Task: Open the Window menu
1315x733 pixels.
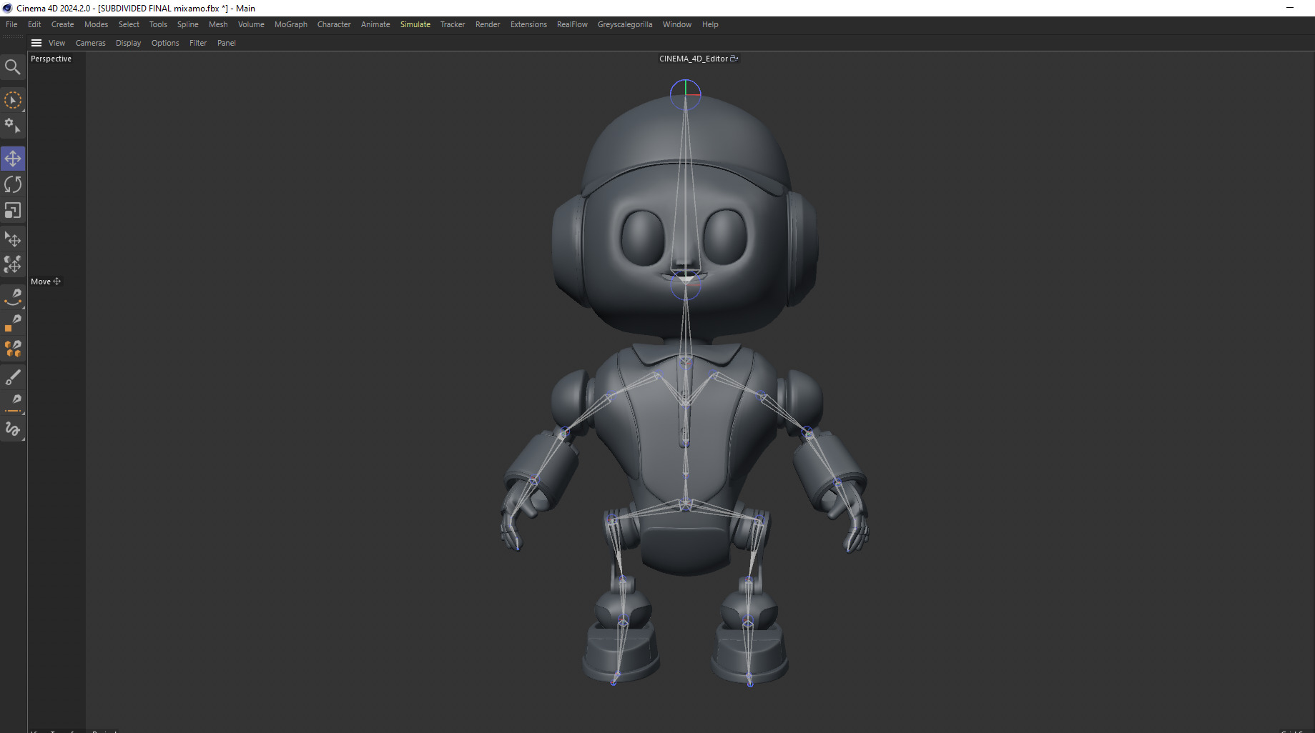Action: click(677, 24)
